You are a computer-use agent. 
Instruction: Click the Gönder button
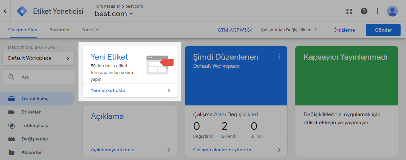[383, 30]
